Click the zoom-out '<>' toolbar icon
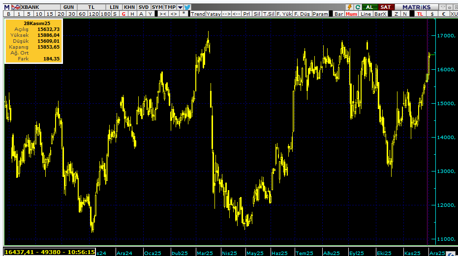458x256 pixels. (174, 14)
